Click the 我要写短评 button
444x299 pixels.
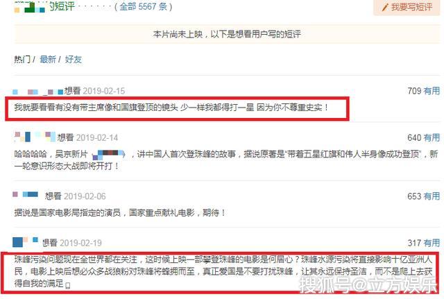tap(407, 7)
